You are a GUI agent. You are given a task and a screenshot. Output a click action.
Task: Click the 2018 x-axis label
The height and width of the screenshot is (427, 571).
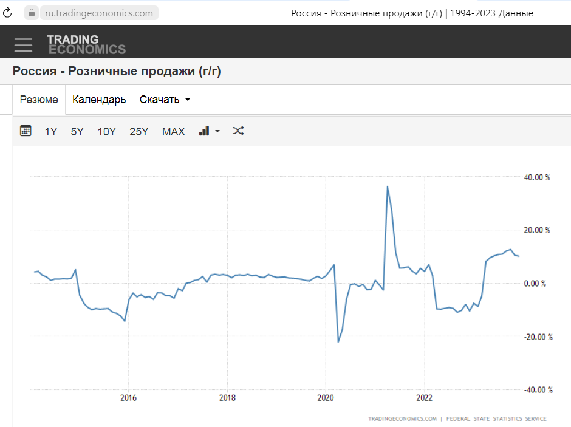pos(227,398)
